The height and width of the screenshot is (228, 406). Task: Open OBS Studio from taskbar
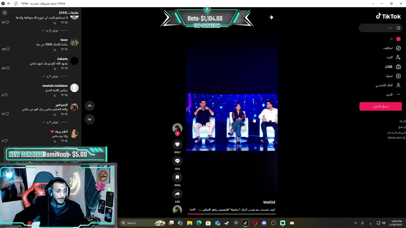click(x=273, y=223)
